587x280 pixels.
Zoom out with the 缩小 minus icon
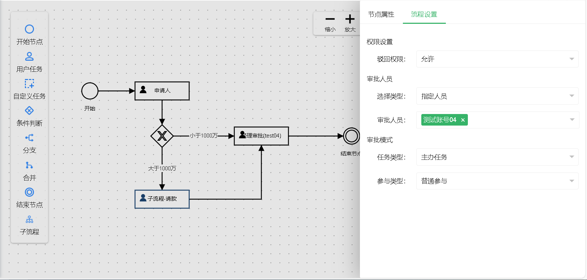pyautogui.click(x=330, y=19)
